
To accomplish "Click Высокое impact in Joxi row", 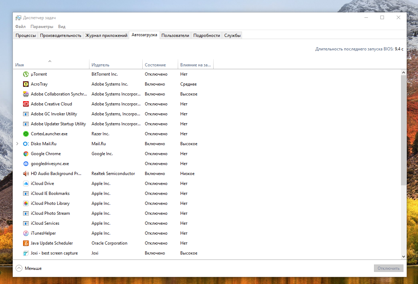I will (189, 253).
